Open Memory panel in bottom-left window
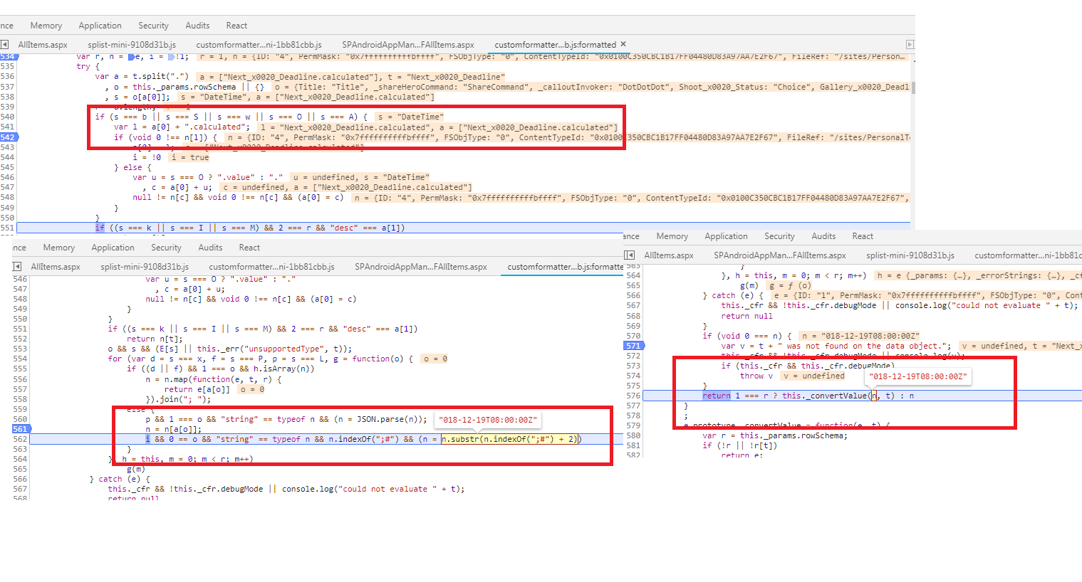This screenshot has height=582, width=1082. click(x=59, y=248)
